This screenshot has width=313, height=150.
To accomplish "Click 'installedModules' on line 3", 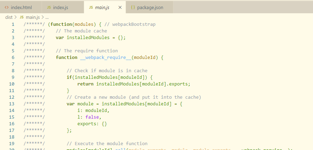I will pos(88,38).
